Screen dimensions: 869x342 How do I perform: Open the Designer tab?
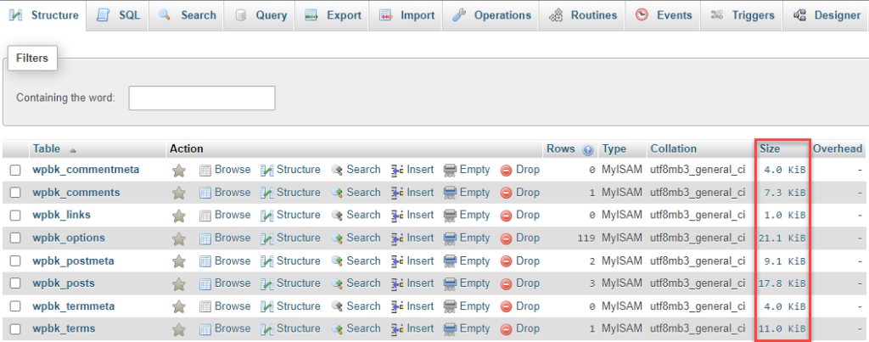[x=827, y=15]
